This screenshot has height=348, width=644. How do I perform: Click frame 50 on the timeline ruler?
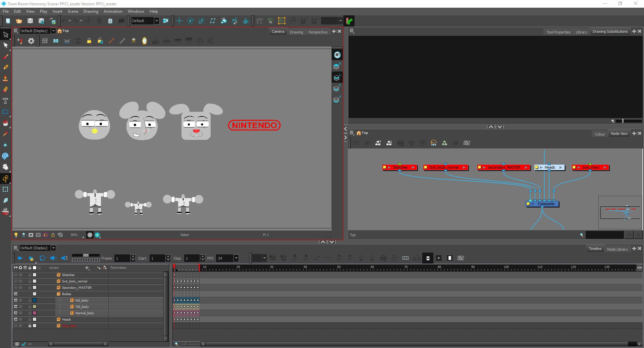[x=339, y=268]
